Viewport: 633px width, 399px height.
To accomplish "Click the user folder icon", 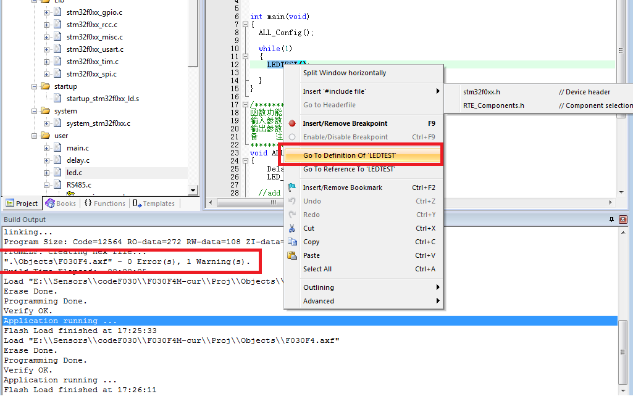I will tap(46, 136).
